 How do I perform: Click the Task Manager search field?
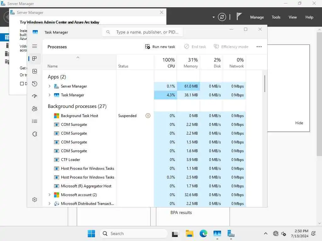pyautogui.click(x=142, y=32)
